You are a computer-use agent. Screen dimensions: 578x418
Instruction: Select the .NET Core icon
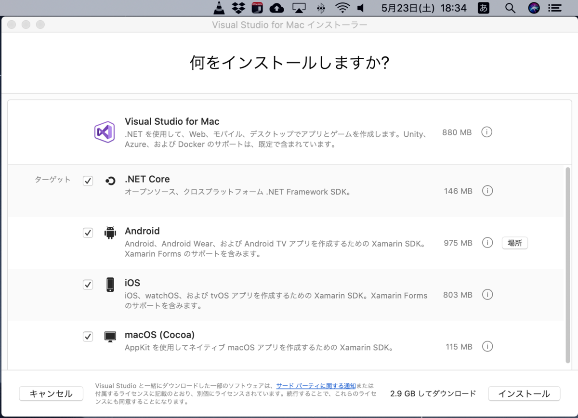(x=110, y=180)
